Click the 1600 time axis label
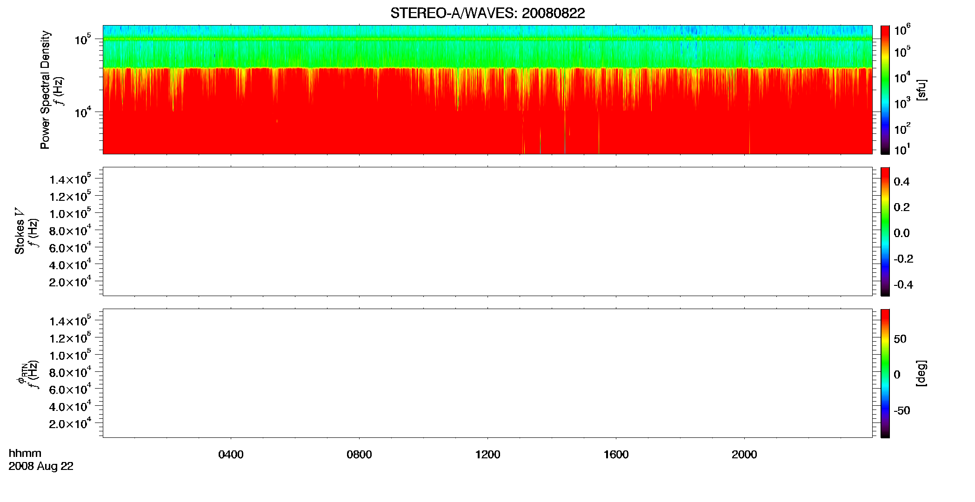The width and height of the screenshot is (975, 502). pyautogui.click(x=616, y=455)
